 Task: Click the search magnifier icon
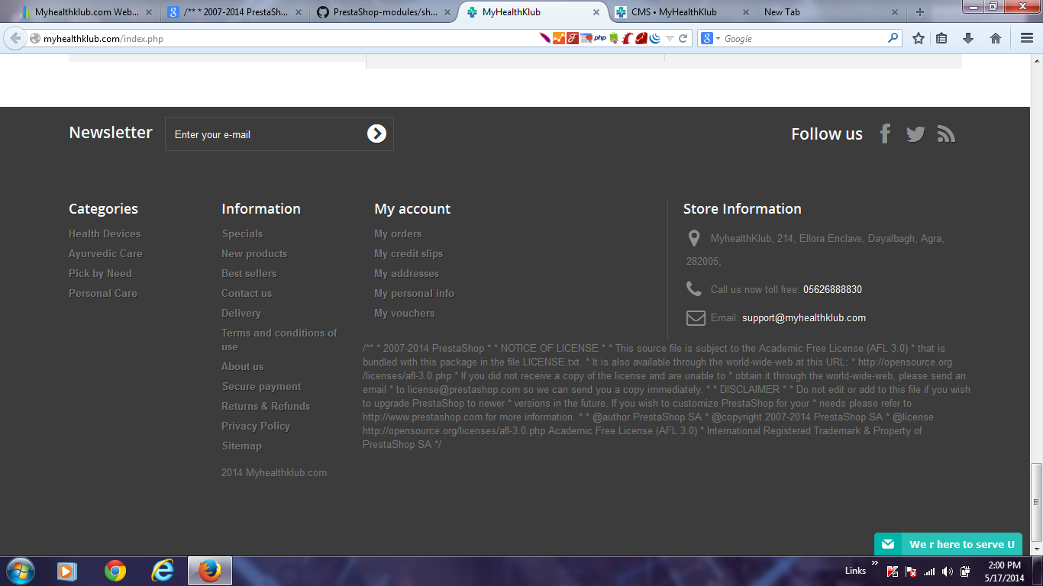[893, 38]
